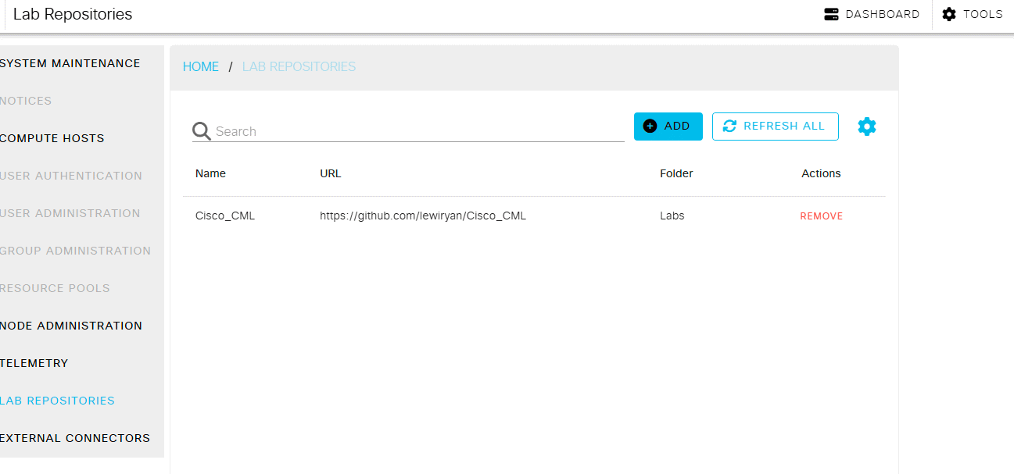Screen dimensions: 1014x474
Task: Open Compute Hosts in sidebar
Action: (52, 138)
